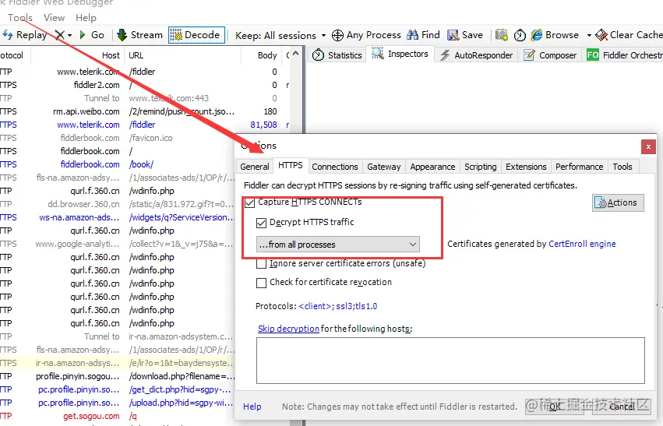Switch to the Composer tab
This screenshot has height=426, width=663.
click(x=550, y=55)
